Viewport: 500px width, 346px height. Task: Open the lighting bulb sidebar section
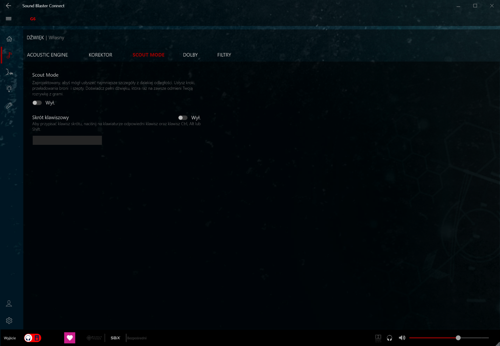(x=9, y=89)
